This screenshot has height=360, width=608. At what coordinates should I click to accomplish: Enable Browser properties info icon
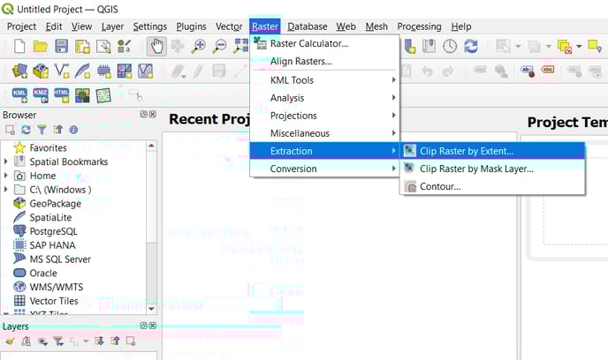73,130
